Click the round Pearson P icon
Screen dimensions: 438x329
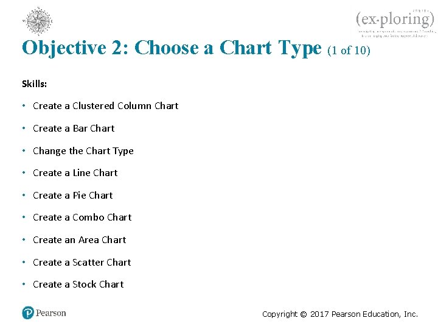28,313
